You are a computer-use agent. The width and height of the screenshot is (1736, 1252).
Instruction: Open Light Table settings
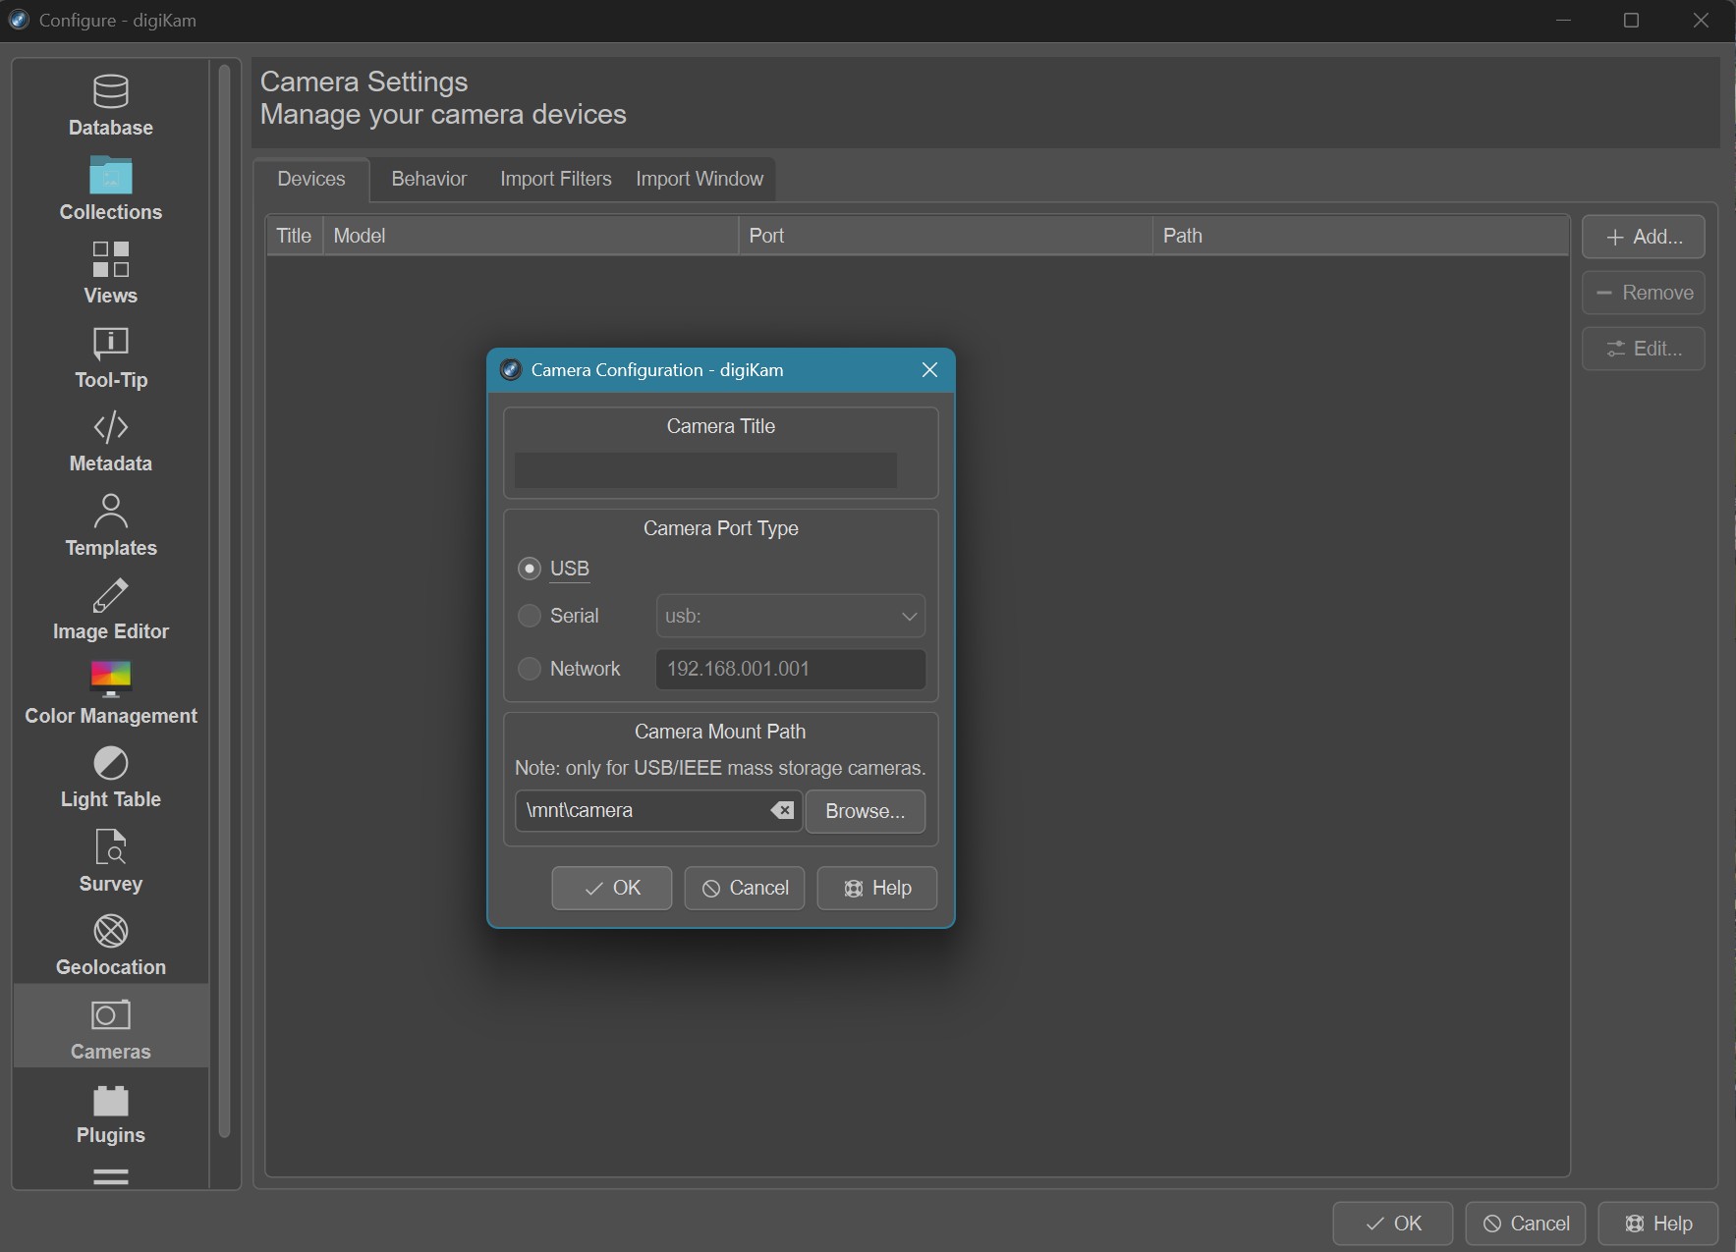[110, 777]
